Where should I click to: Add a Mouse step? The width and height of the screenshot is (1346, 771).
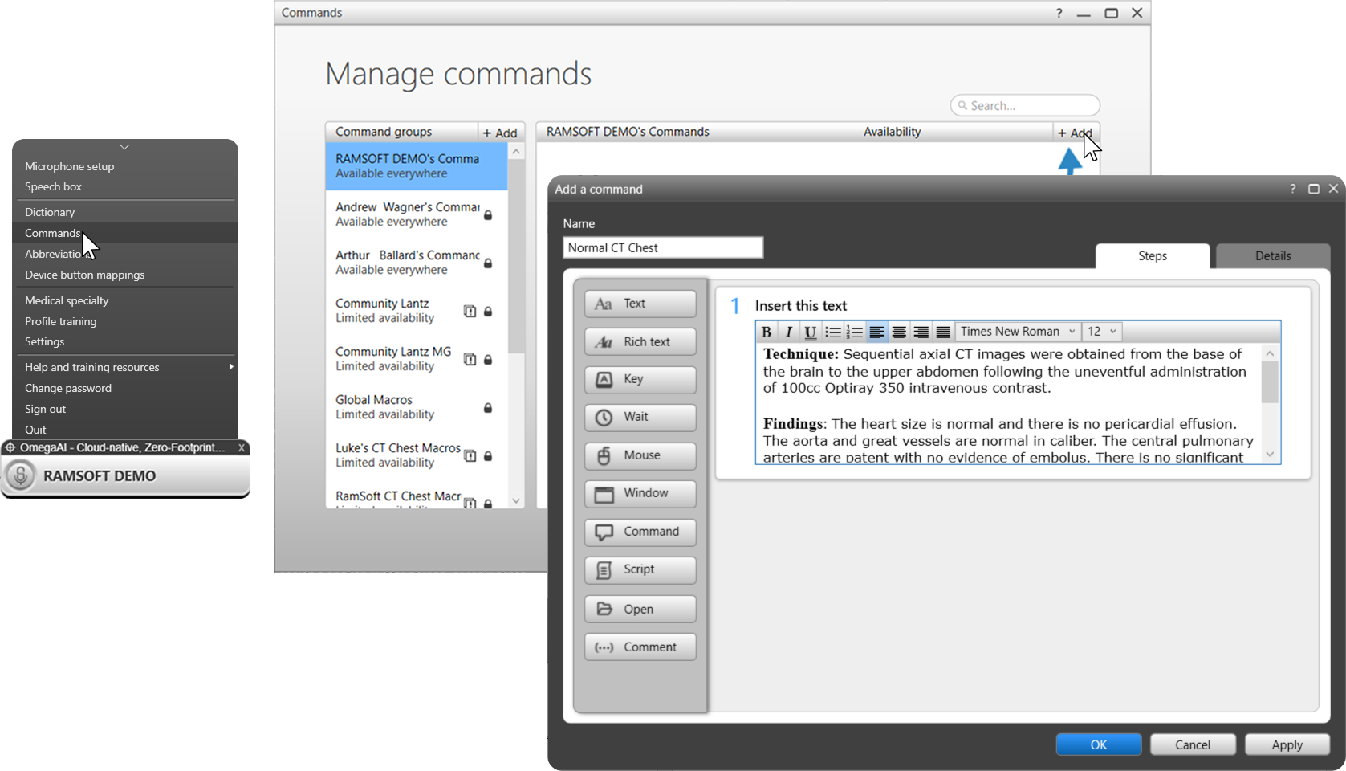point(640,455)
